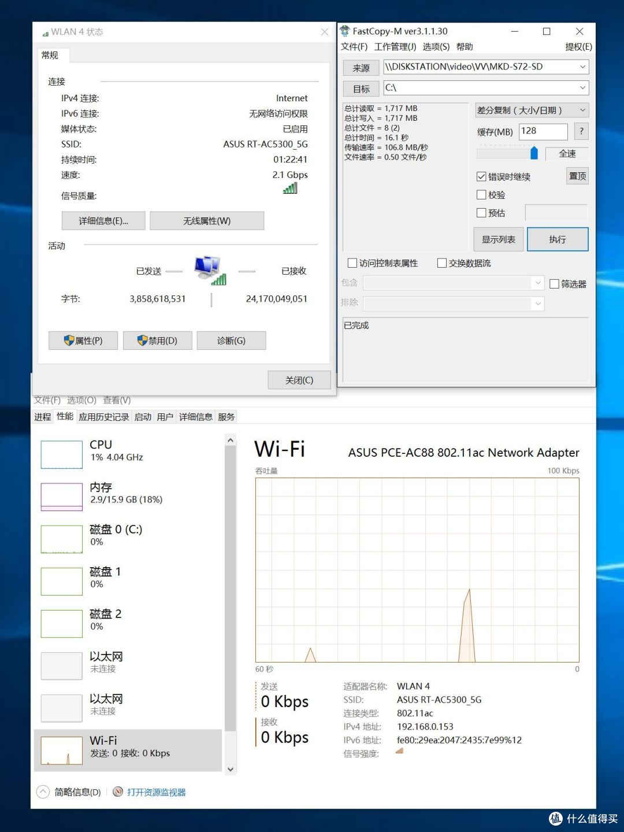Image resolution: width=624 pixels, height=832 pixels.
Task: Collapse Task Manager with the brief info chevron icon
Action: point(43,792)
